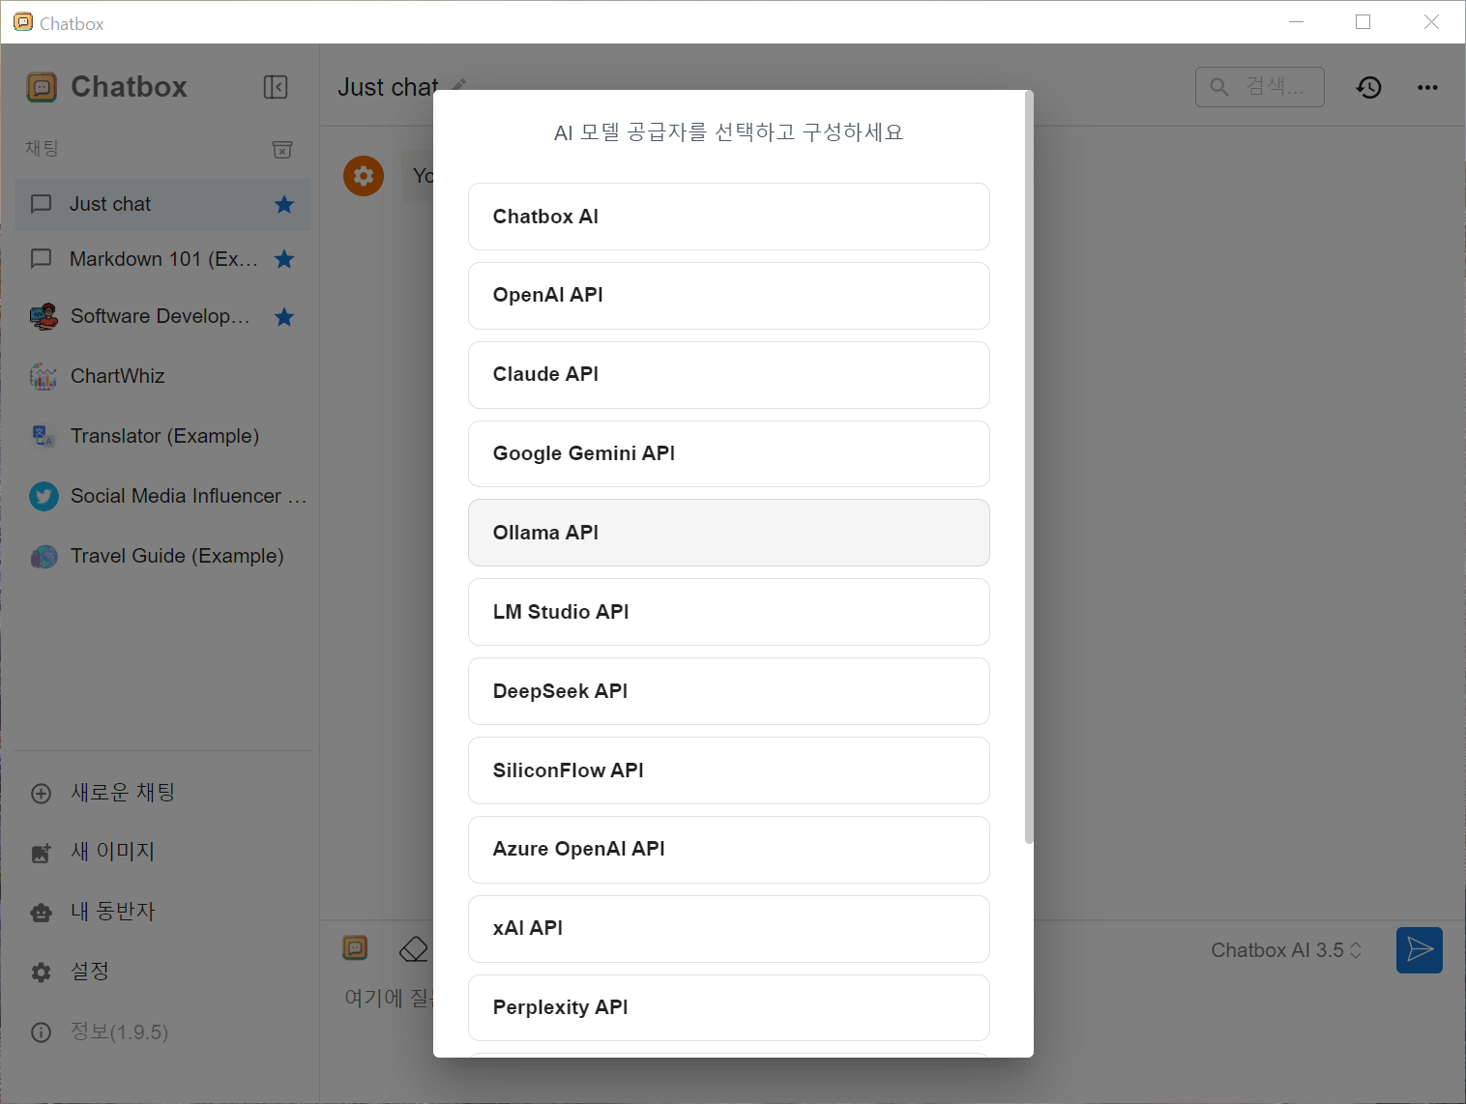Click the 검색 search field
Screen dimensions: 1466x1104
(1260, 87)
